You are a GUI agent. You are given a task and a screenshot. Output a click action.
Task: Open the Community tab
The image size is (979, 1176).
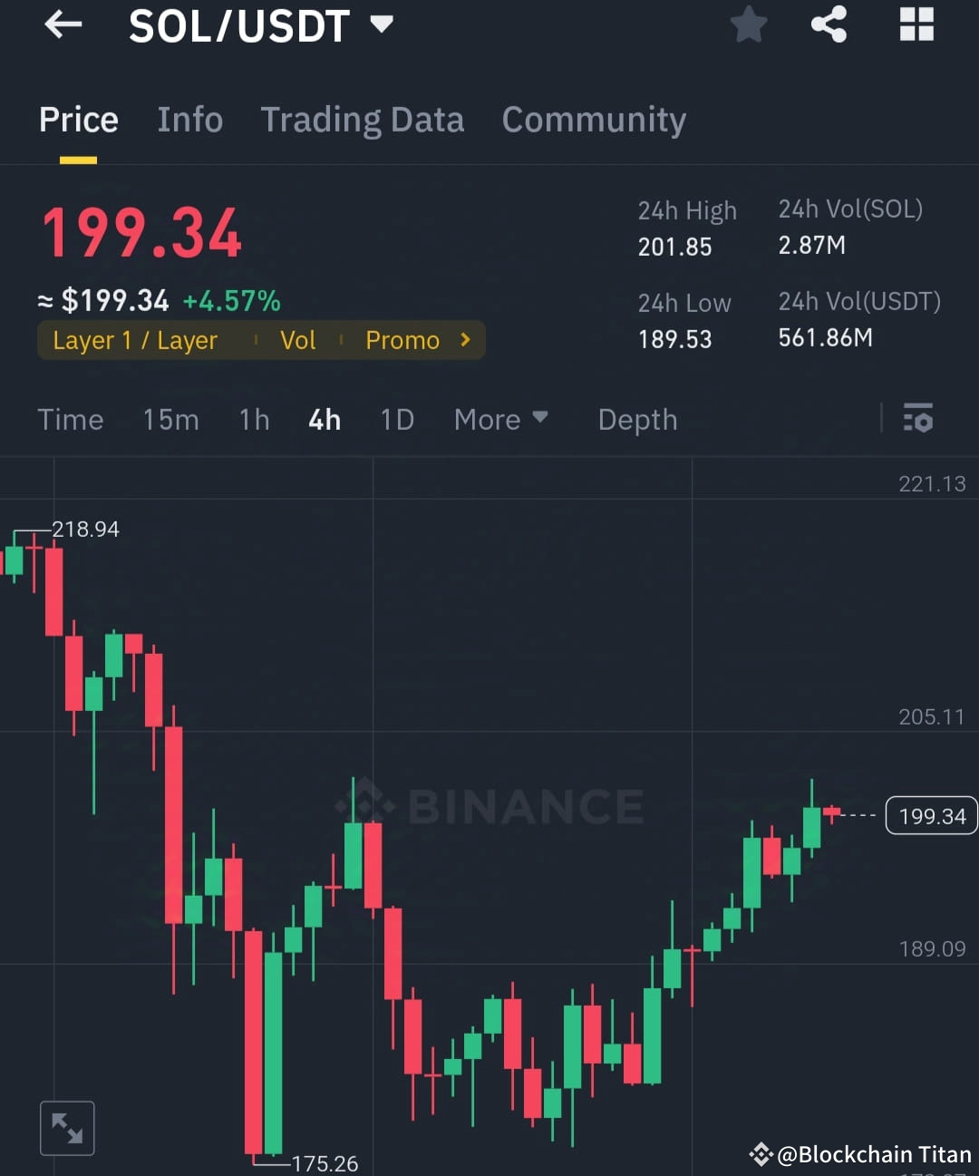(594, 119)
